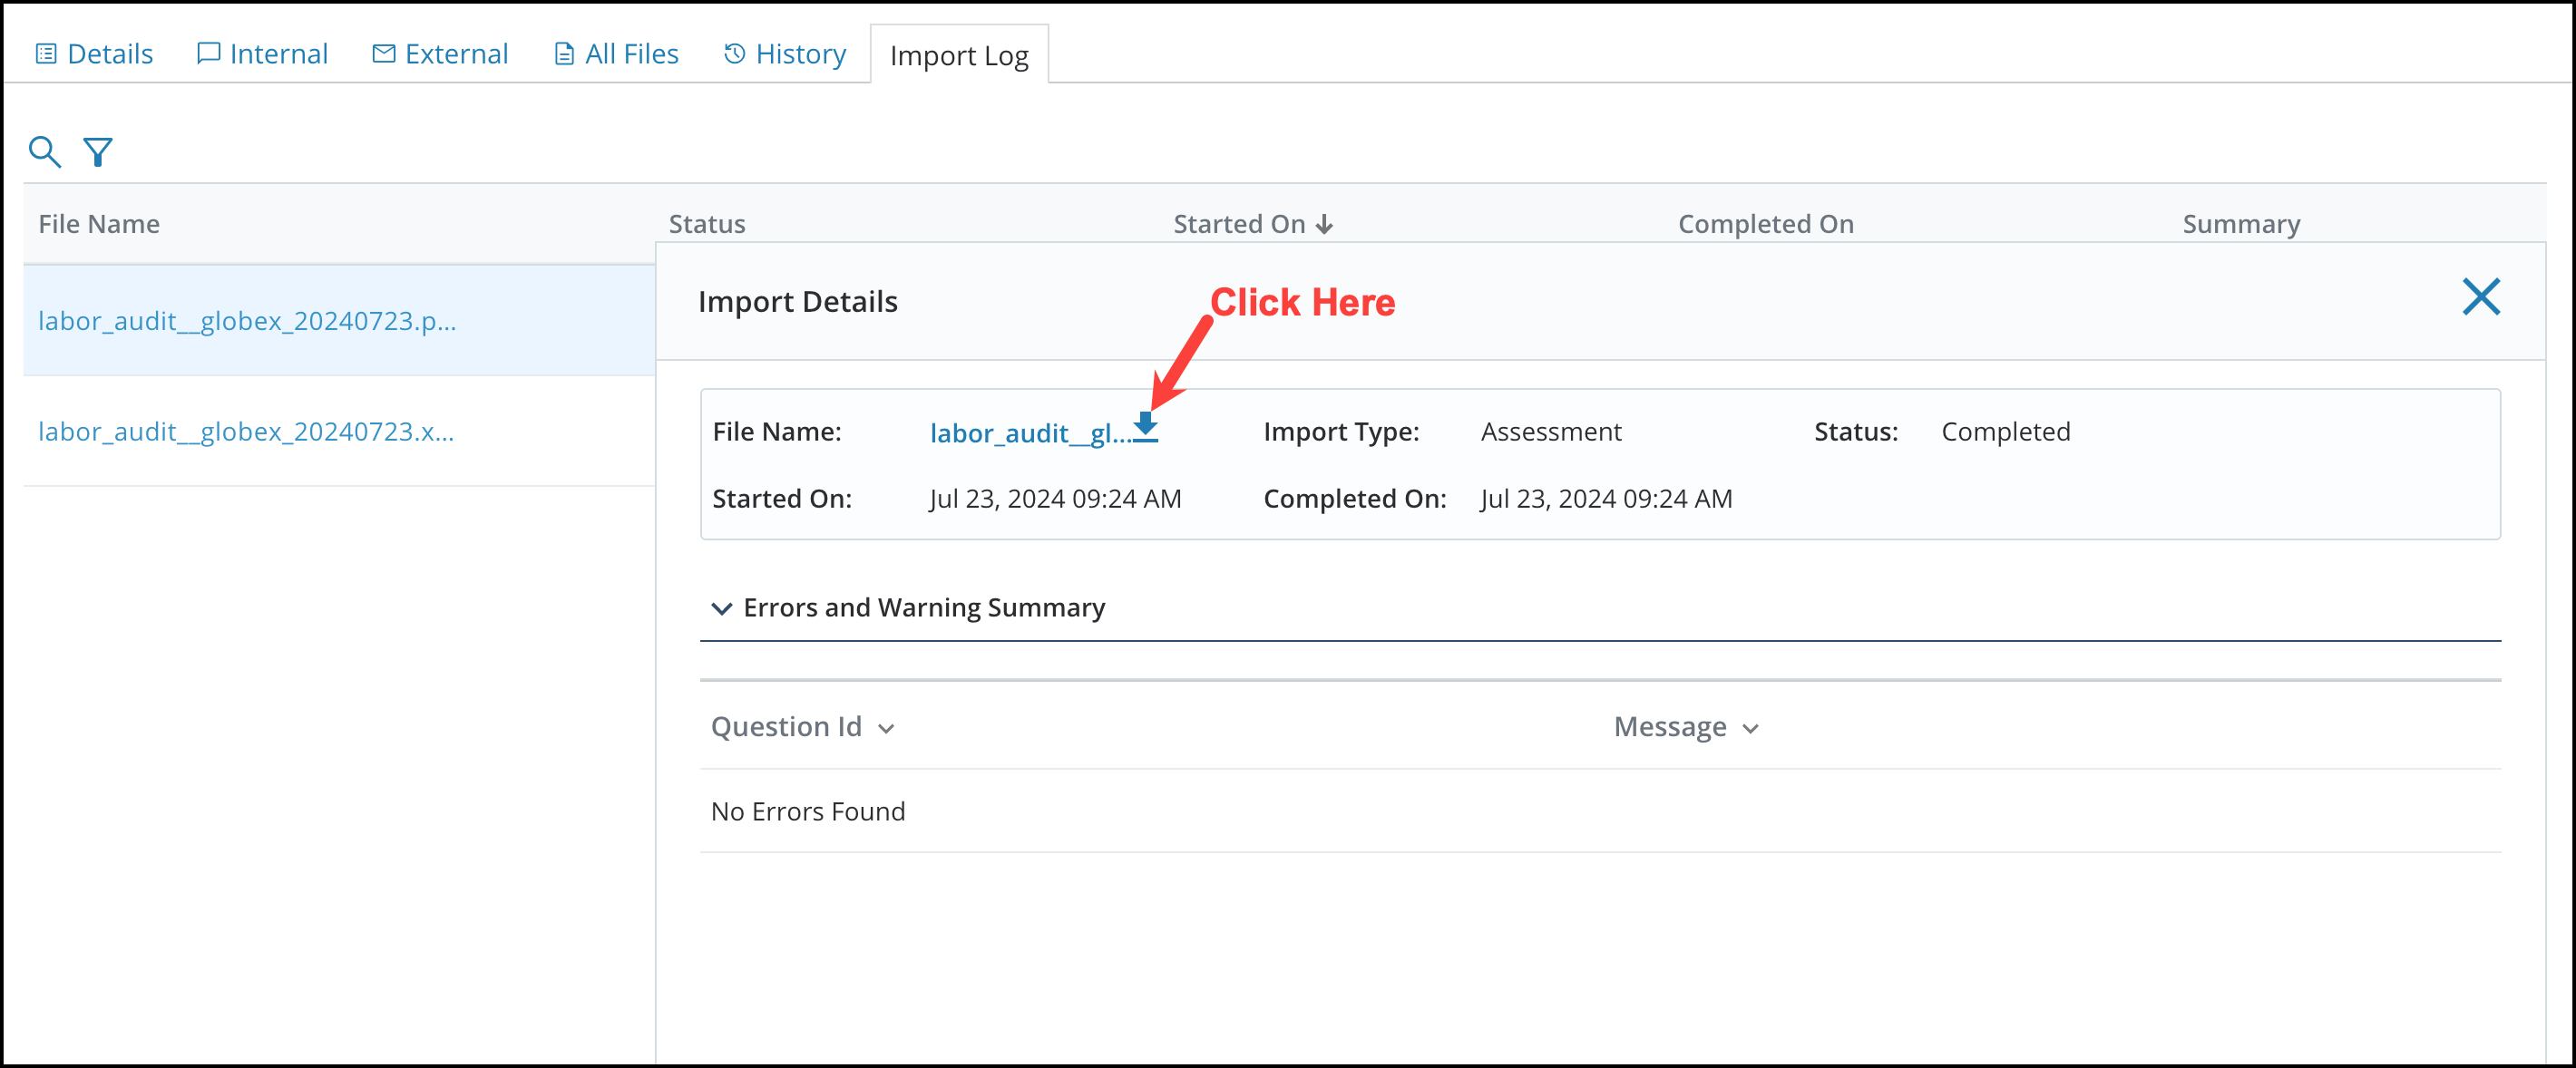Switch to the Import Log tab
Image resolution: width=2576 pixels, height=1068 pixels.
coord(959,55)
